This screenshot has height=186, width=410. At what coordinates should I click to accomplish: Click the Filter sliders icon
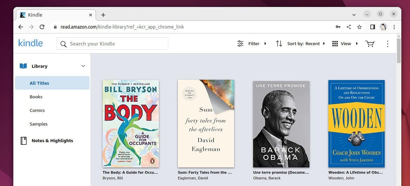click(x=240, y=44)
